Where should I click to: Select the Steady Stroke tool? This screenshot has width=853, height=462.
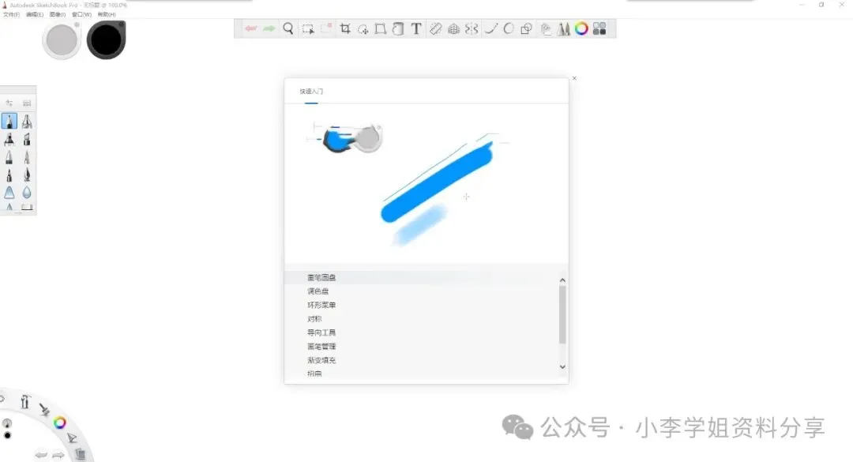tap(490, 29)
